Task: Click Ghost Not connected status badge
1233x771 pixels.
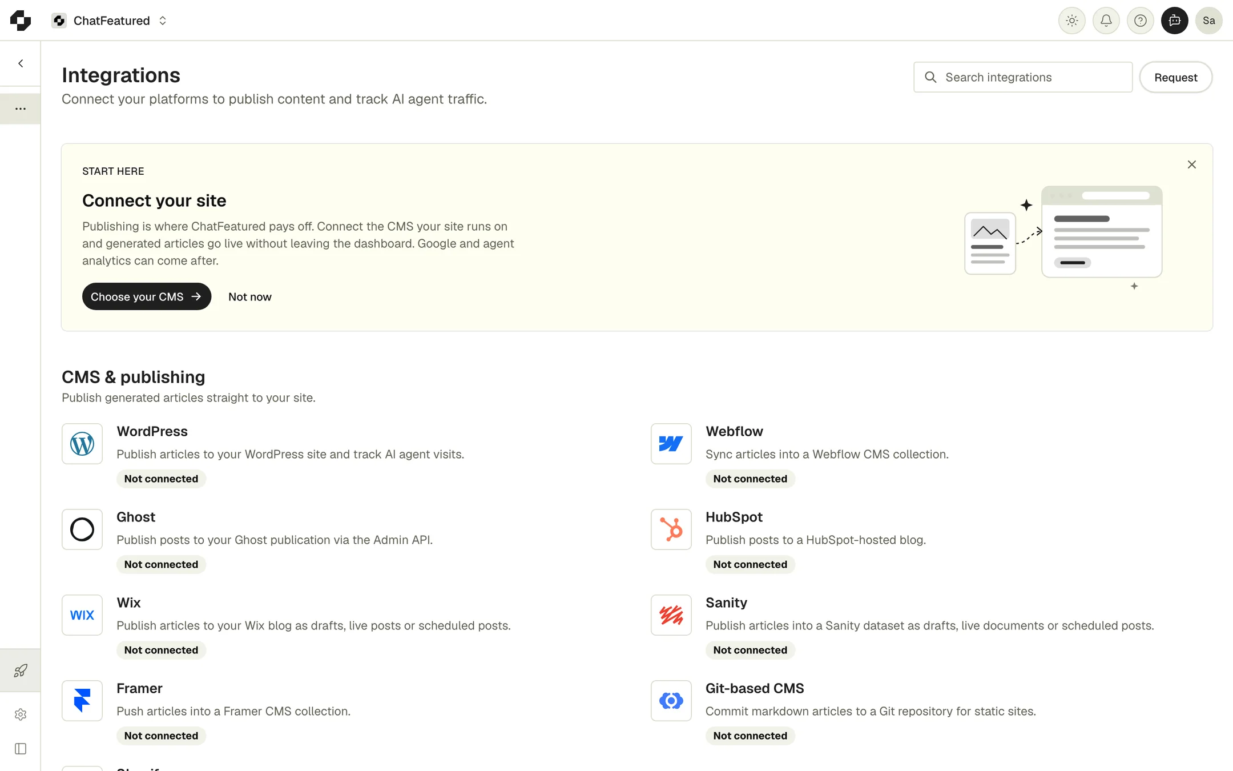Action: (161, 564)
